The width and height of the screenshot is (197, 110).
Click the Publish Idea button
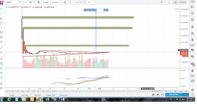174,95
